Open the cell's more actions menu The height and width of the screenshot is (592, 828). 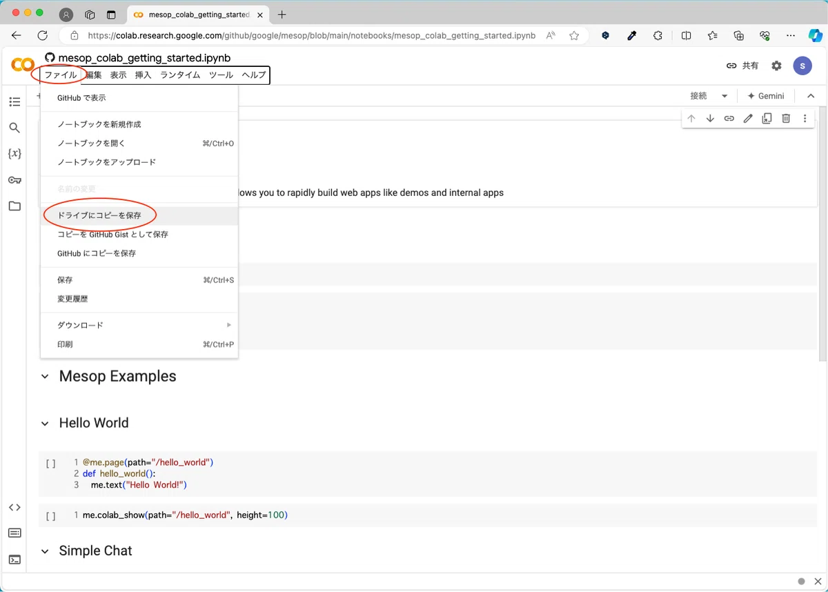click(x=805, y=119)
